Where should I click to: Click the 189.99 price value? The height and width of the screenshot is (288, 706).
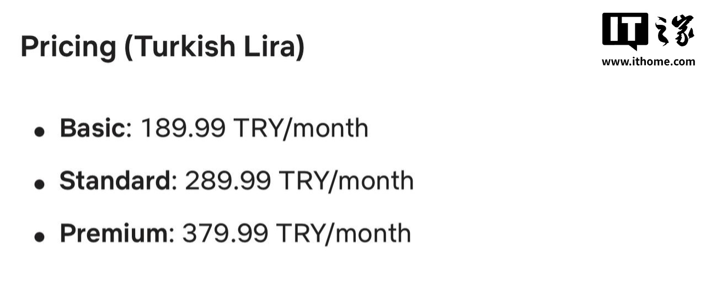coord(183,128)
